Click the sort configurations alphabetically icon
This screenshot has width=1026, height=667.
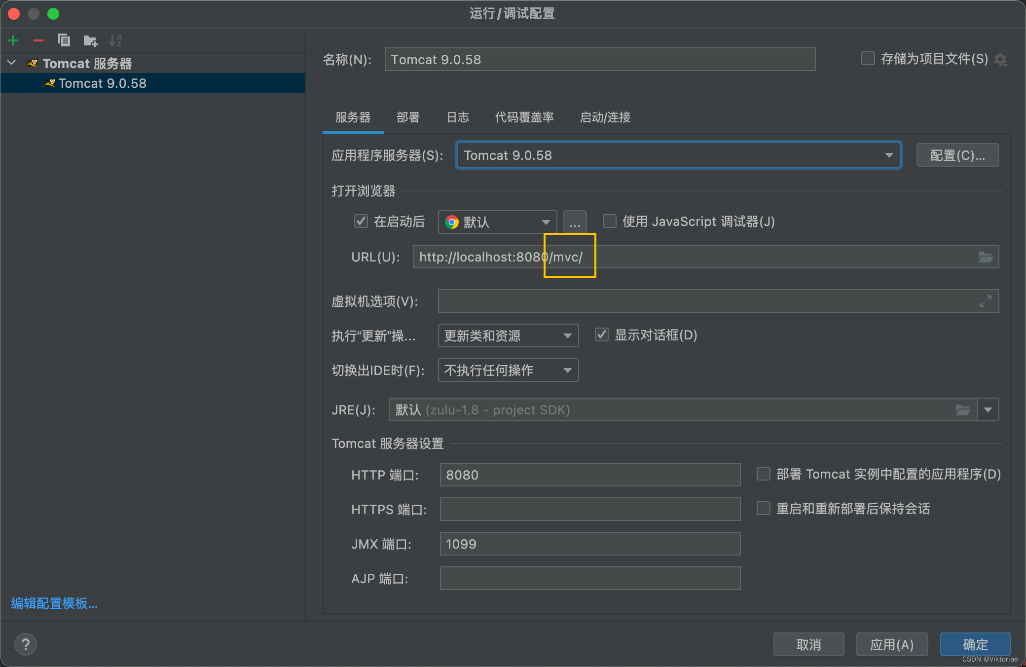pos(115,40)
